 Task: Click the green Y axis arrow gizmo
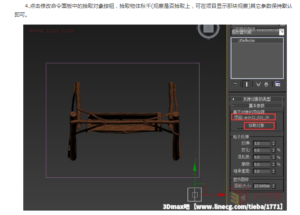point(195,166)
